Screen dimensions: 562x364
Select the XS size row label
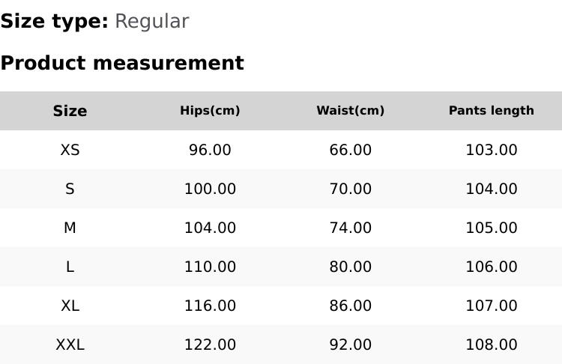tap(70, 150)
